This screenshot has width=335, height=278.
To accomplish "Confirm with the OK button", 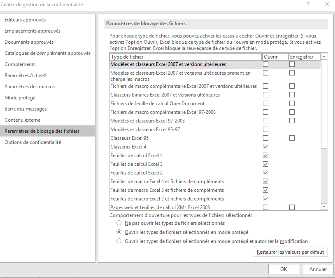I will 284,269.
